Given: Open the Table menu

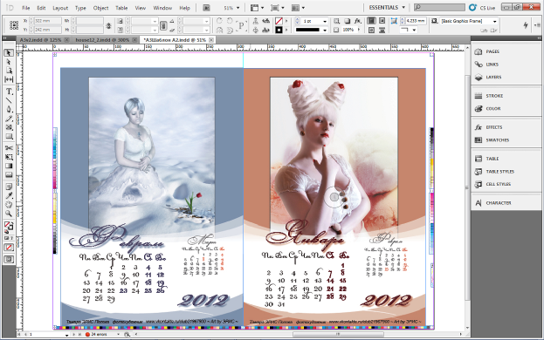Looking at the screenshot, I should pyautogui.click(x=121, y=8).
